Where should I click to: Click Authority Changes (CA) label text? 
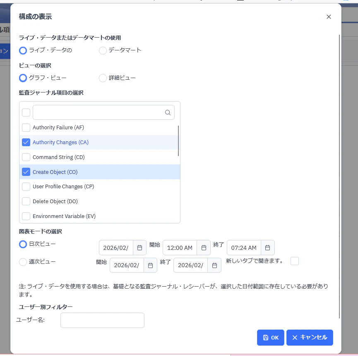pyautogui.click(x=60, y=142)
